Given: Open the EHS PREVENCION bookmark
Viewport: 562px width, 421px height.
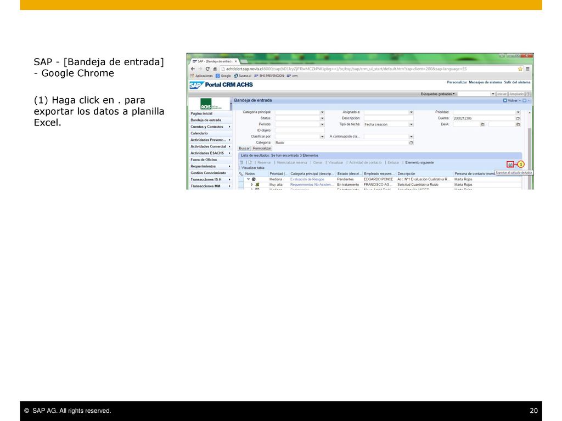Looking at the screenshot, I should pos(269,76).
